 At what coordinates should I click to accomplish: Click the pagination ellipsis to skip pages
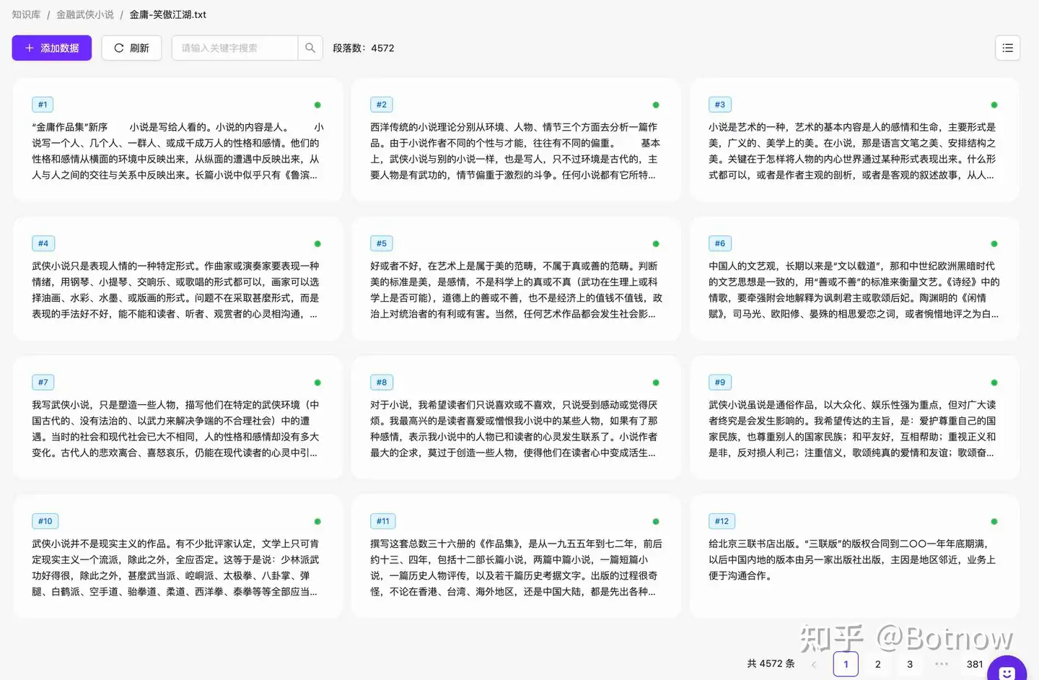pos(942,664)
